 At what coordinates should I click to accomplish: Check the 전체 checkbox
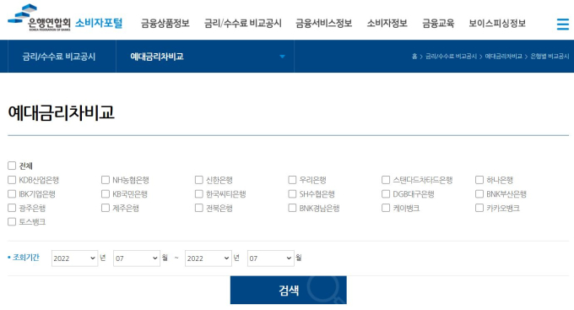tap(12, 166)
